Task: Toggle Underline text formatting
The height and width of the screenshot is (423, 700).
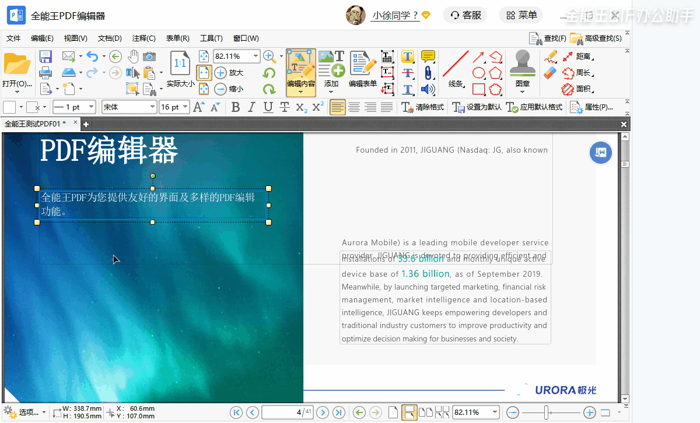Action: coord(268,107)
